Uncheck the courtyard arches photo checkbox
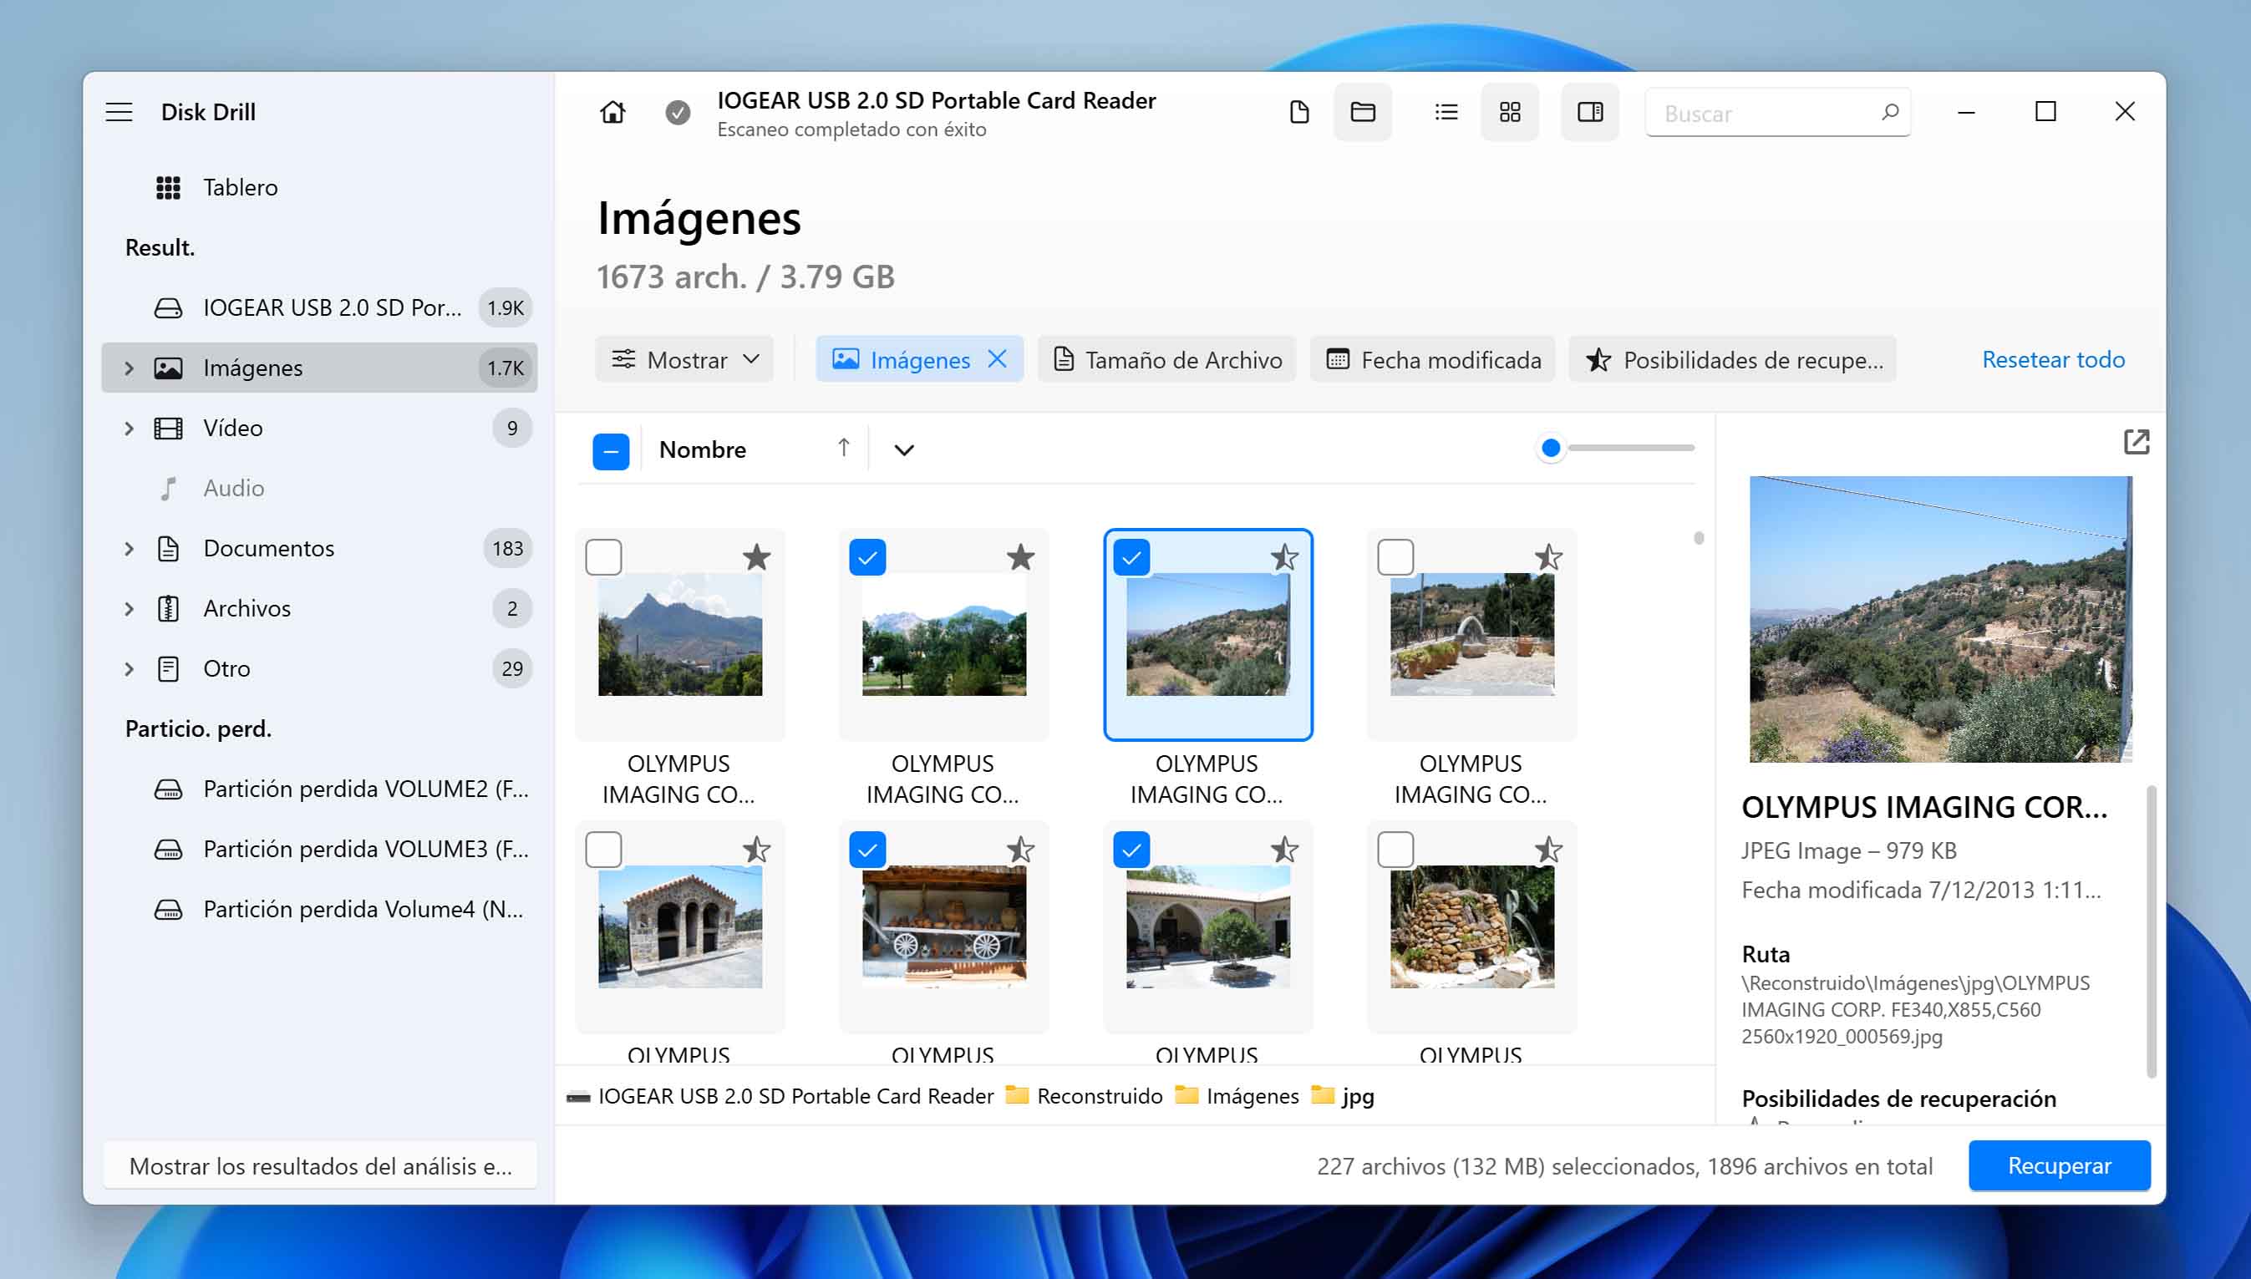 (1131, 850)
